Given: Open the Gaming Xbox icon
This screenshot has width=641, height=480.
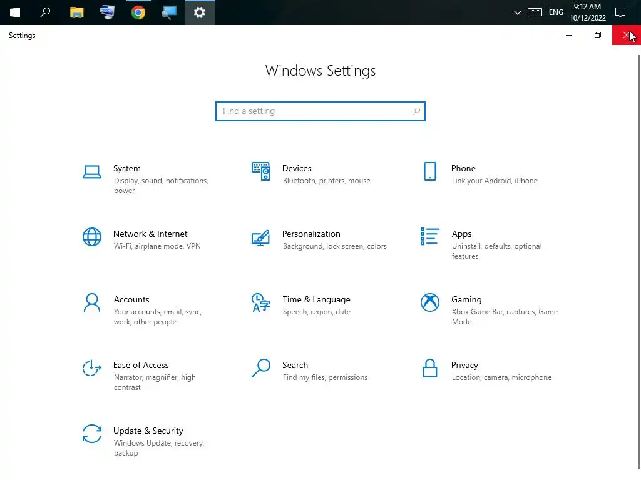Looking at the screenshot, I should tap(429, 303).
